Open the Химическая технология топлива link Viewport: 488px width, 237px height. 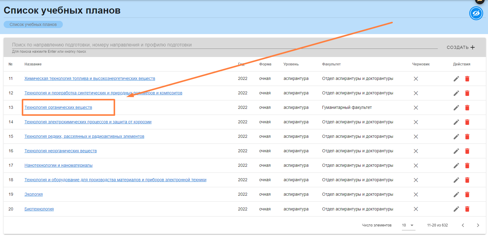[90, 78]
